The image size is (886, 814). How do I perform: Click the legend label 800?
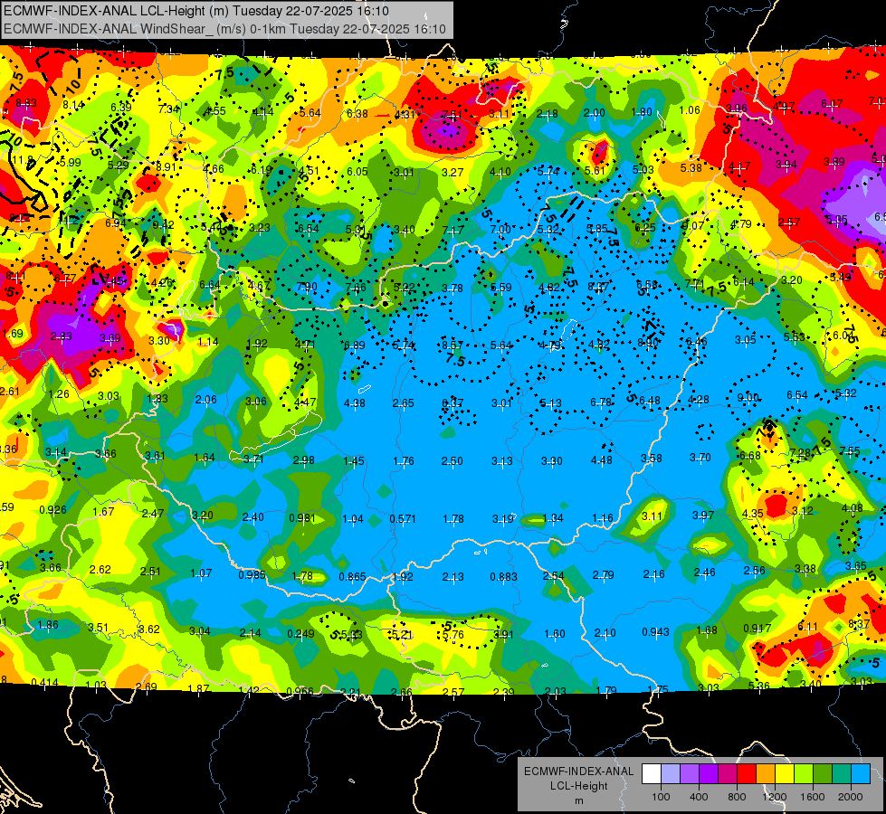737,797
